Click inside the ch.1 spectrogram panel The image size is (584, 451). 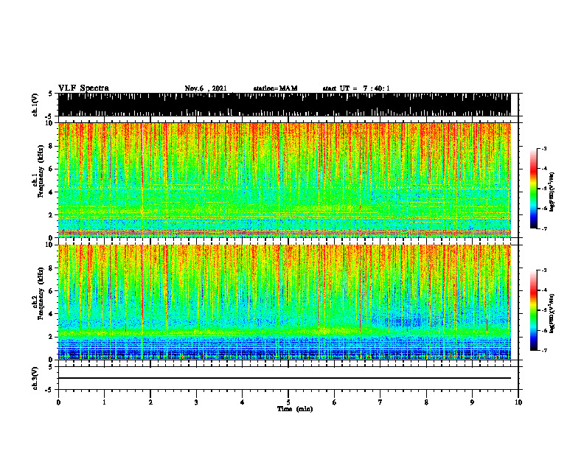tap(284, 180)
